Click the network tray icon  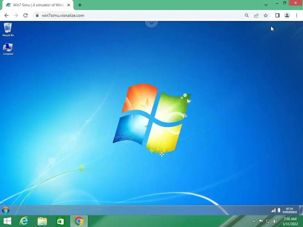pyautogui.click(x=268, y=221)
